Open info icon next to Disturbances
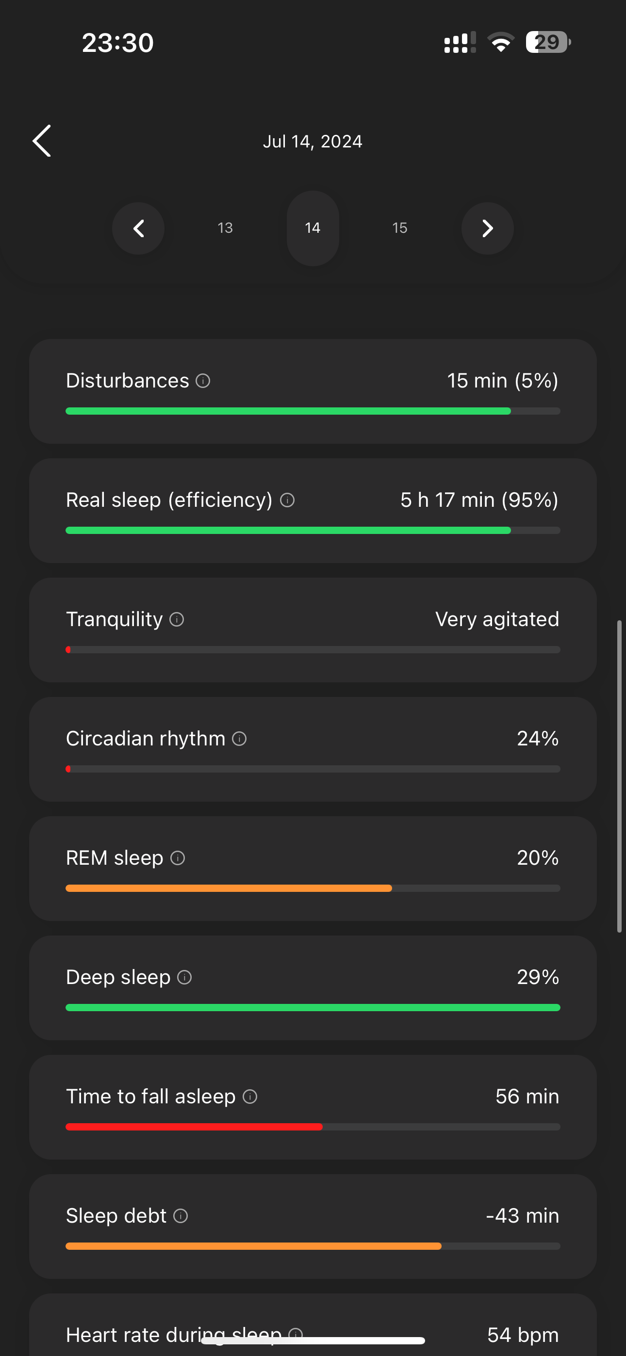Viewport: 626px width, 1356px height. [203, 381]
